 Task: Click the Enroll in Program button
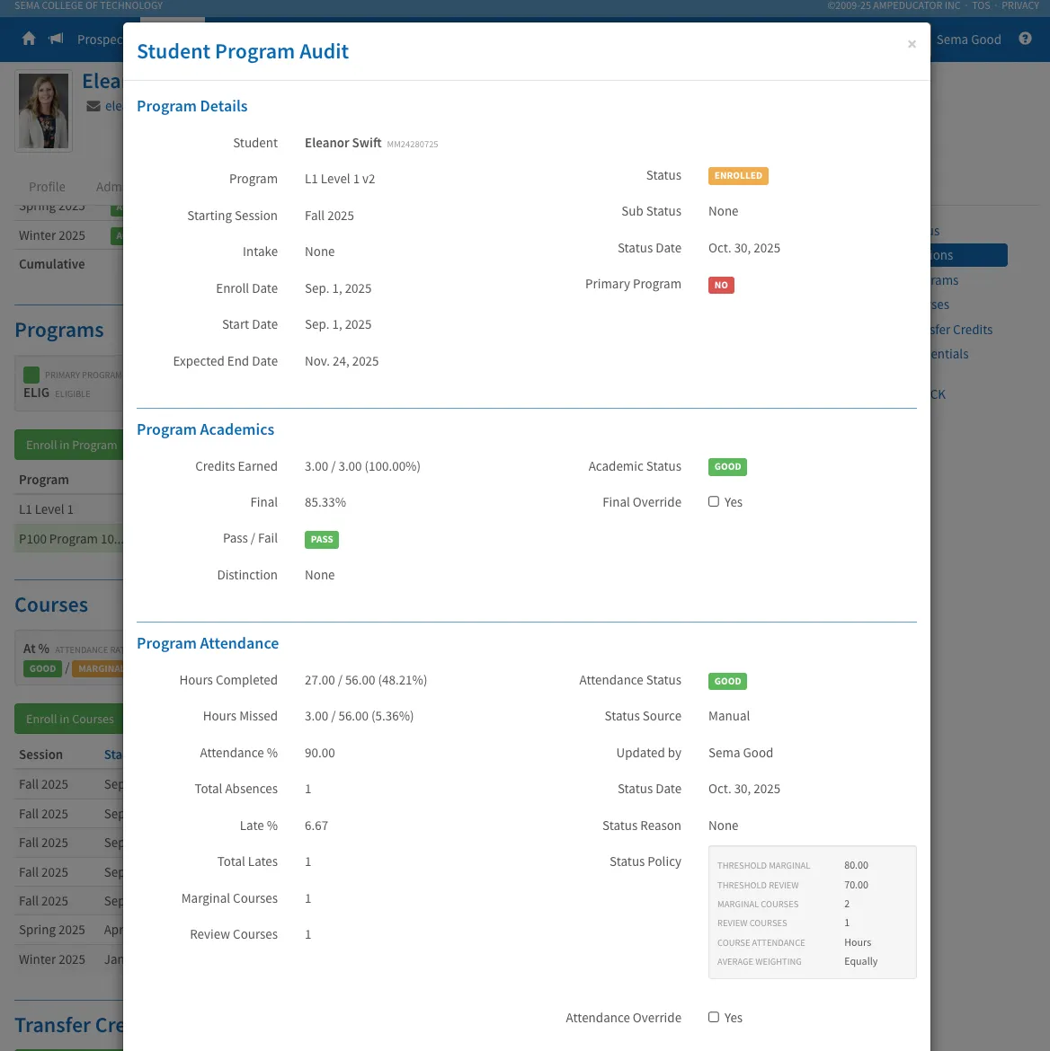[69, 445]
